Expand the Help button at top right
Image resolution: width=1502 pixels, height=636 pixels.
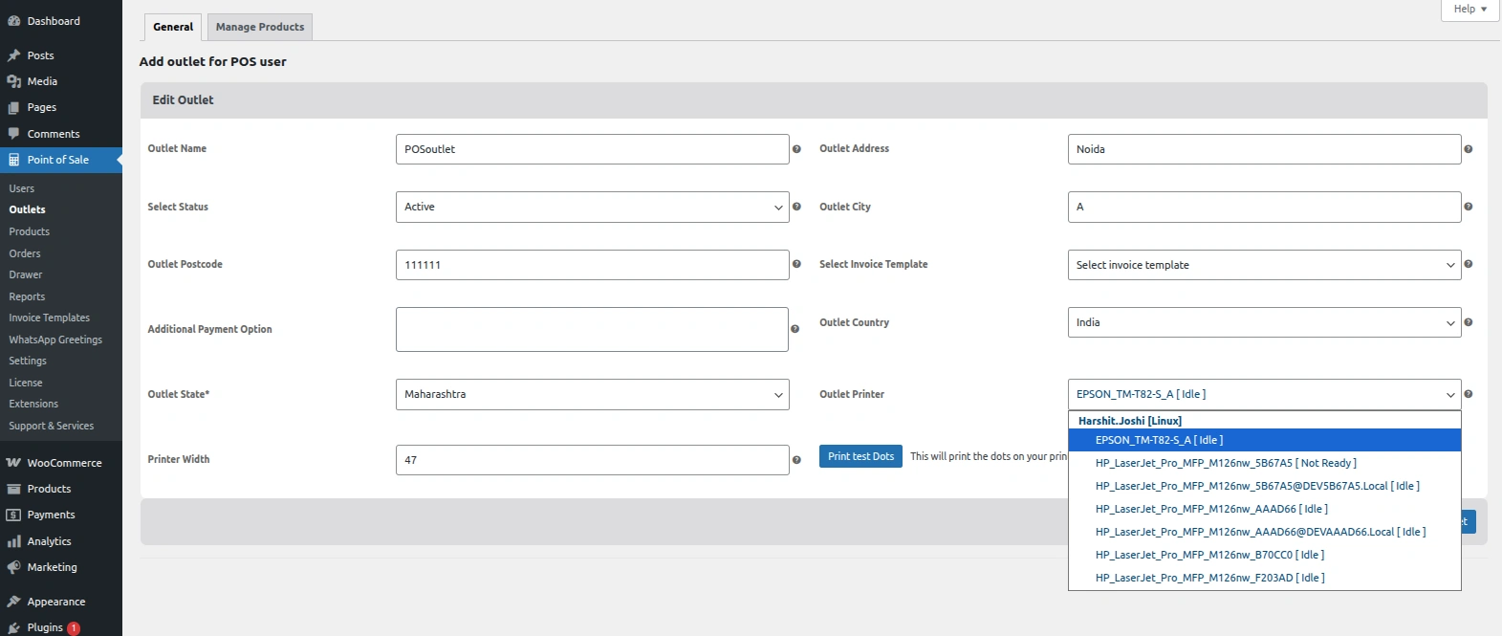[1469, 10]
